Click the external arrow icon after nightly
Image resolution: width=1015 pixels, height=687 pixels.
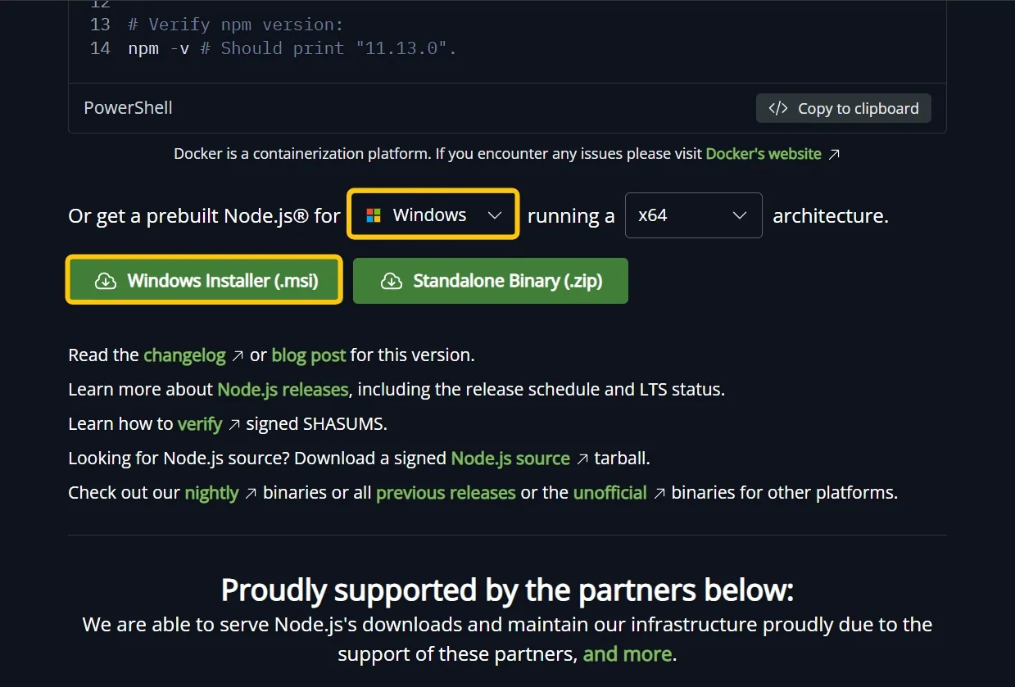[251, 494]
